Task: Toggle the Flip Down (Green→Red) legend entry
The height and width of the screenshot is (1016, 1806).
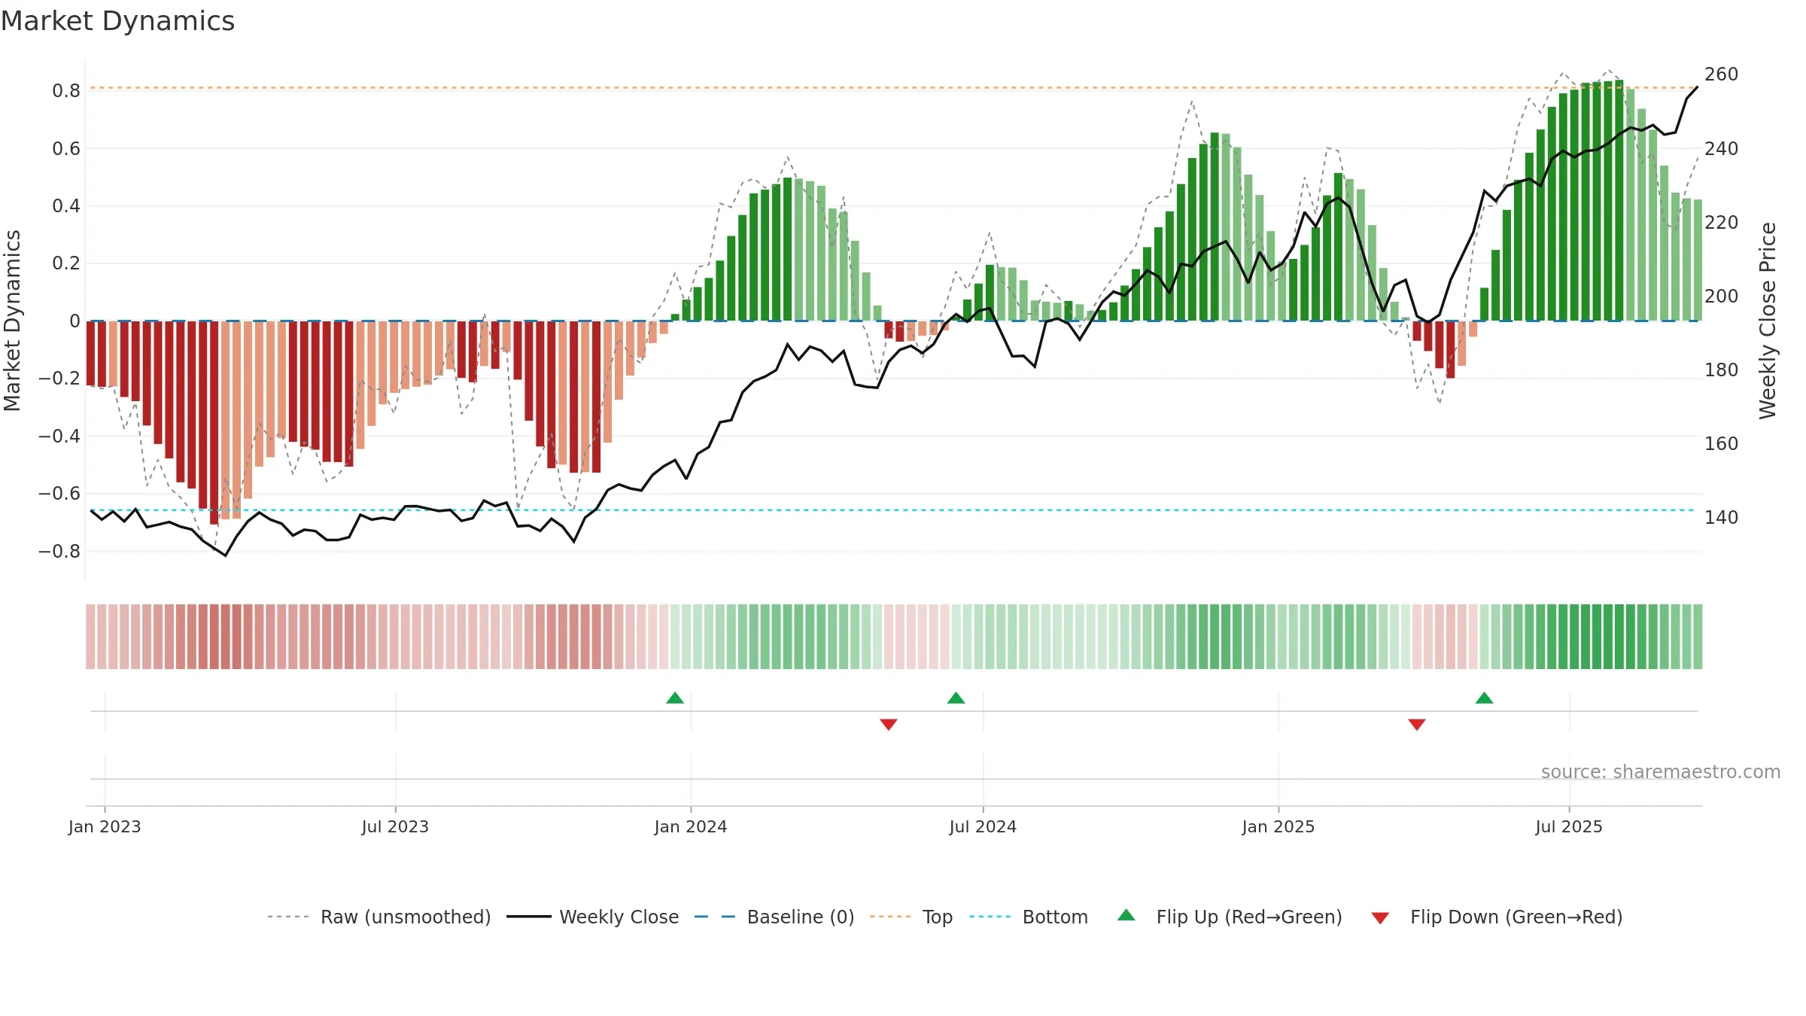Action: tap(1497, 917)
